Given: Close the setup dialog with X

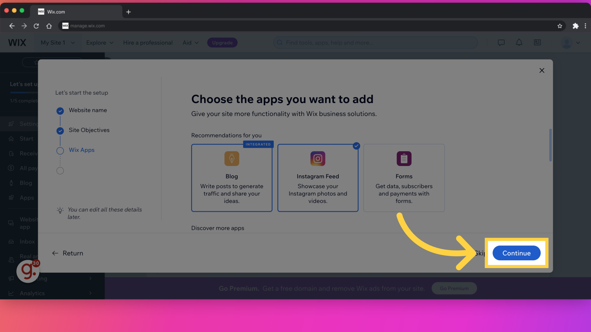Looking at the screenshot, I should 542,70.
